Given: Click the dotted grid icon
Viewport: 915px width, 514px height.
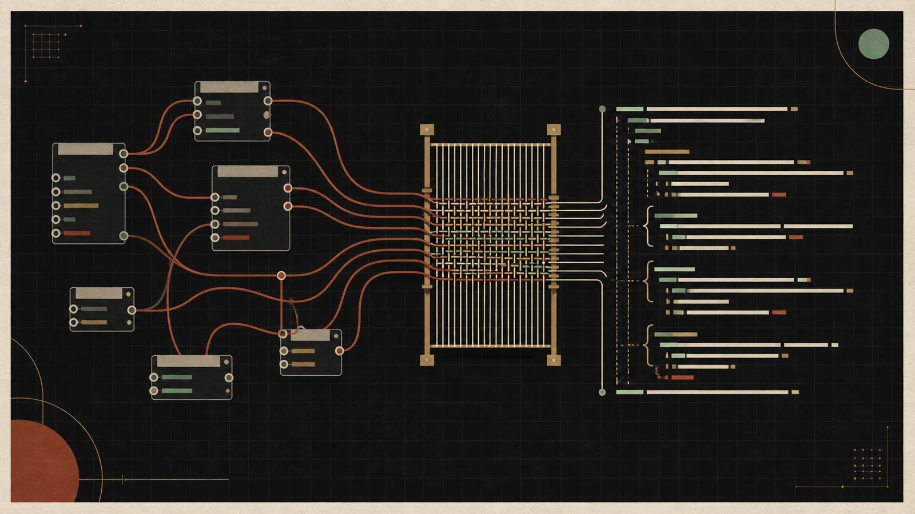Looking at the screenshot, I should 867,464.
